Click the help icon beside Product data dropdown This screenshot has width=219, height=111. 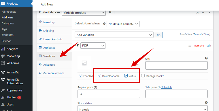pos(110,12)
